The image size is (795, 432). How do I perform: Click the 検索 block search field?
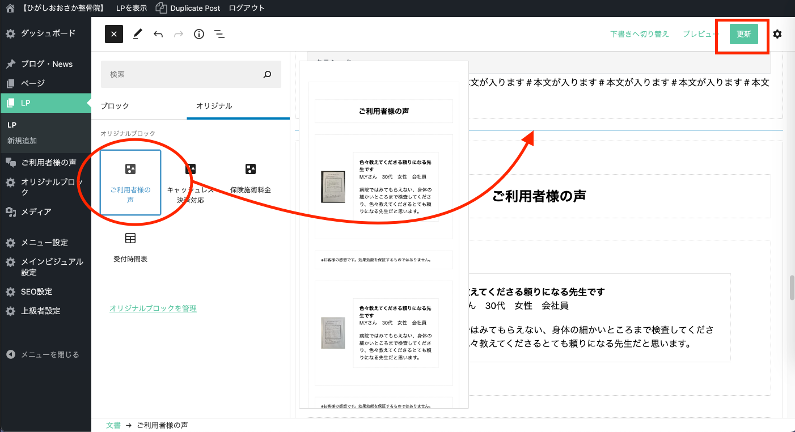coord(181,74)
